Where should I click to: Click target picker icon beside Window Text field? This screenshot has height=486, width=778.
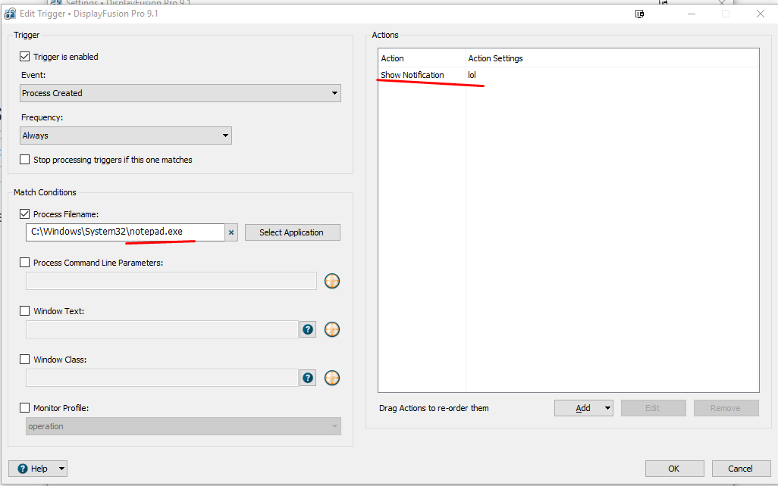332,329
